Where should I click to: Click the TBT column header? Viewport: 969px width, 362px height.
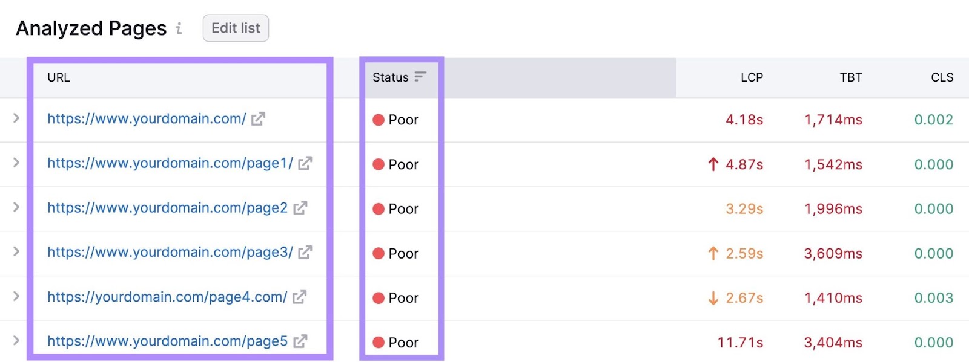click(850, 77)
